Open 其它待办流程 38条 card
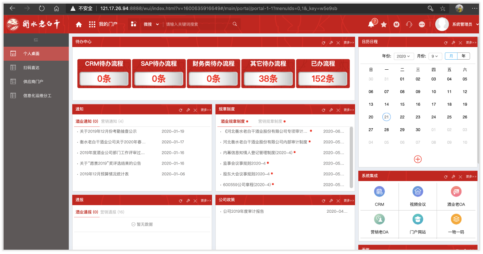483x254 pixels. pyautogui.click(x=268, y=73)
